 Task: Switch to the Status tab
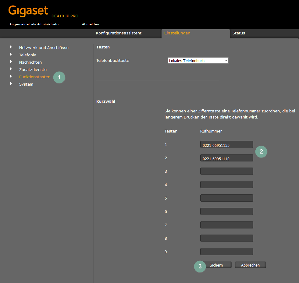239,33
